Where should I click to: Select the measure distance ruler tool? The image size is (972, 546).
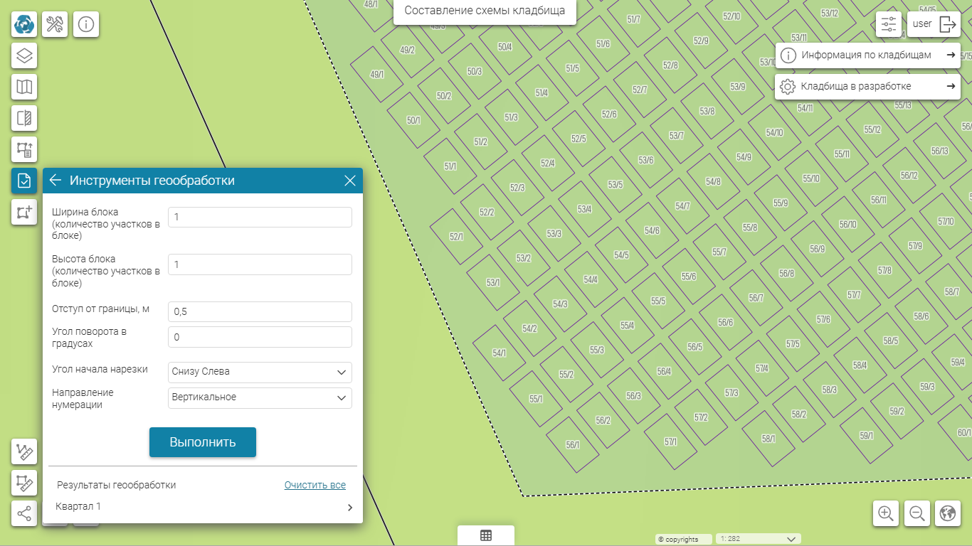[x=24, y=451]
